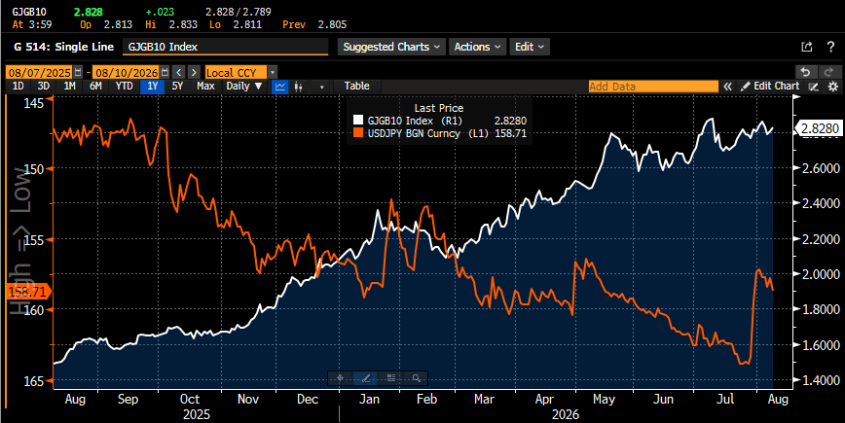Viewport: 845px width, 423px height.
Task: Open the help question mark icon
Action: tap(830, 47)
